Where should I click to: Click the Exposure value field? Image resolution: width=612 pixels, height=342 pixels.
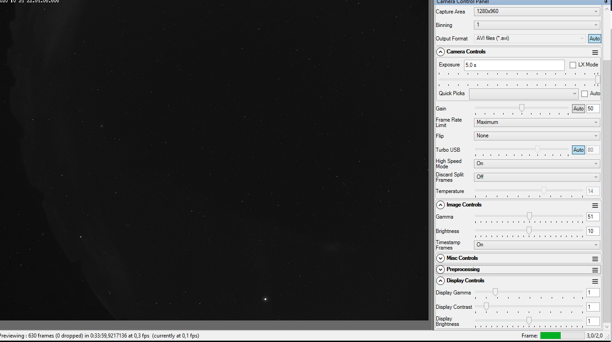(514, 65)
